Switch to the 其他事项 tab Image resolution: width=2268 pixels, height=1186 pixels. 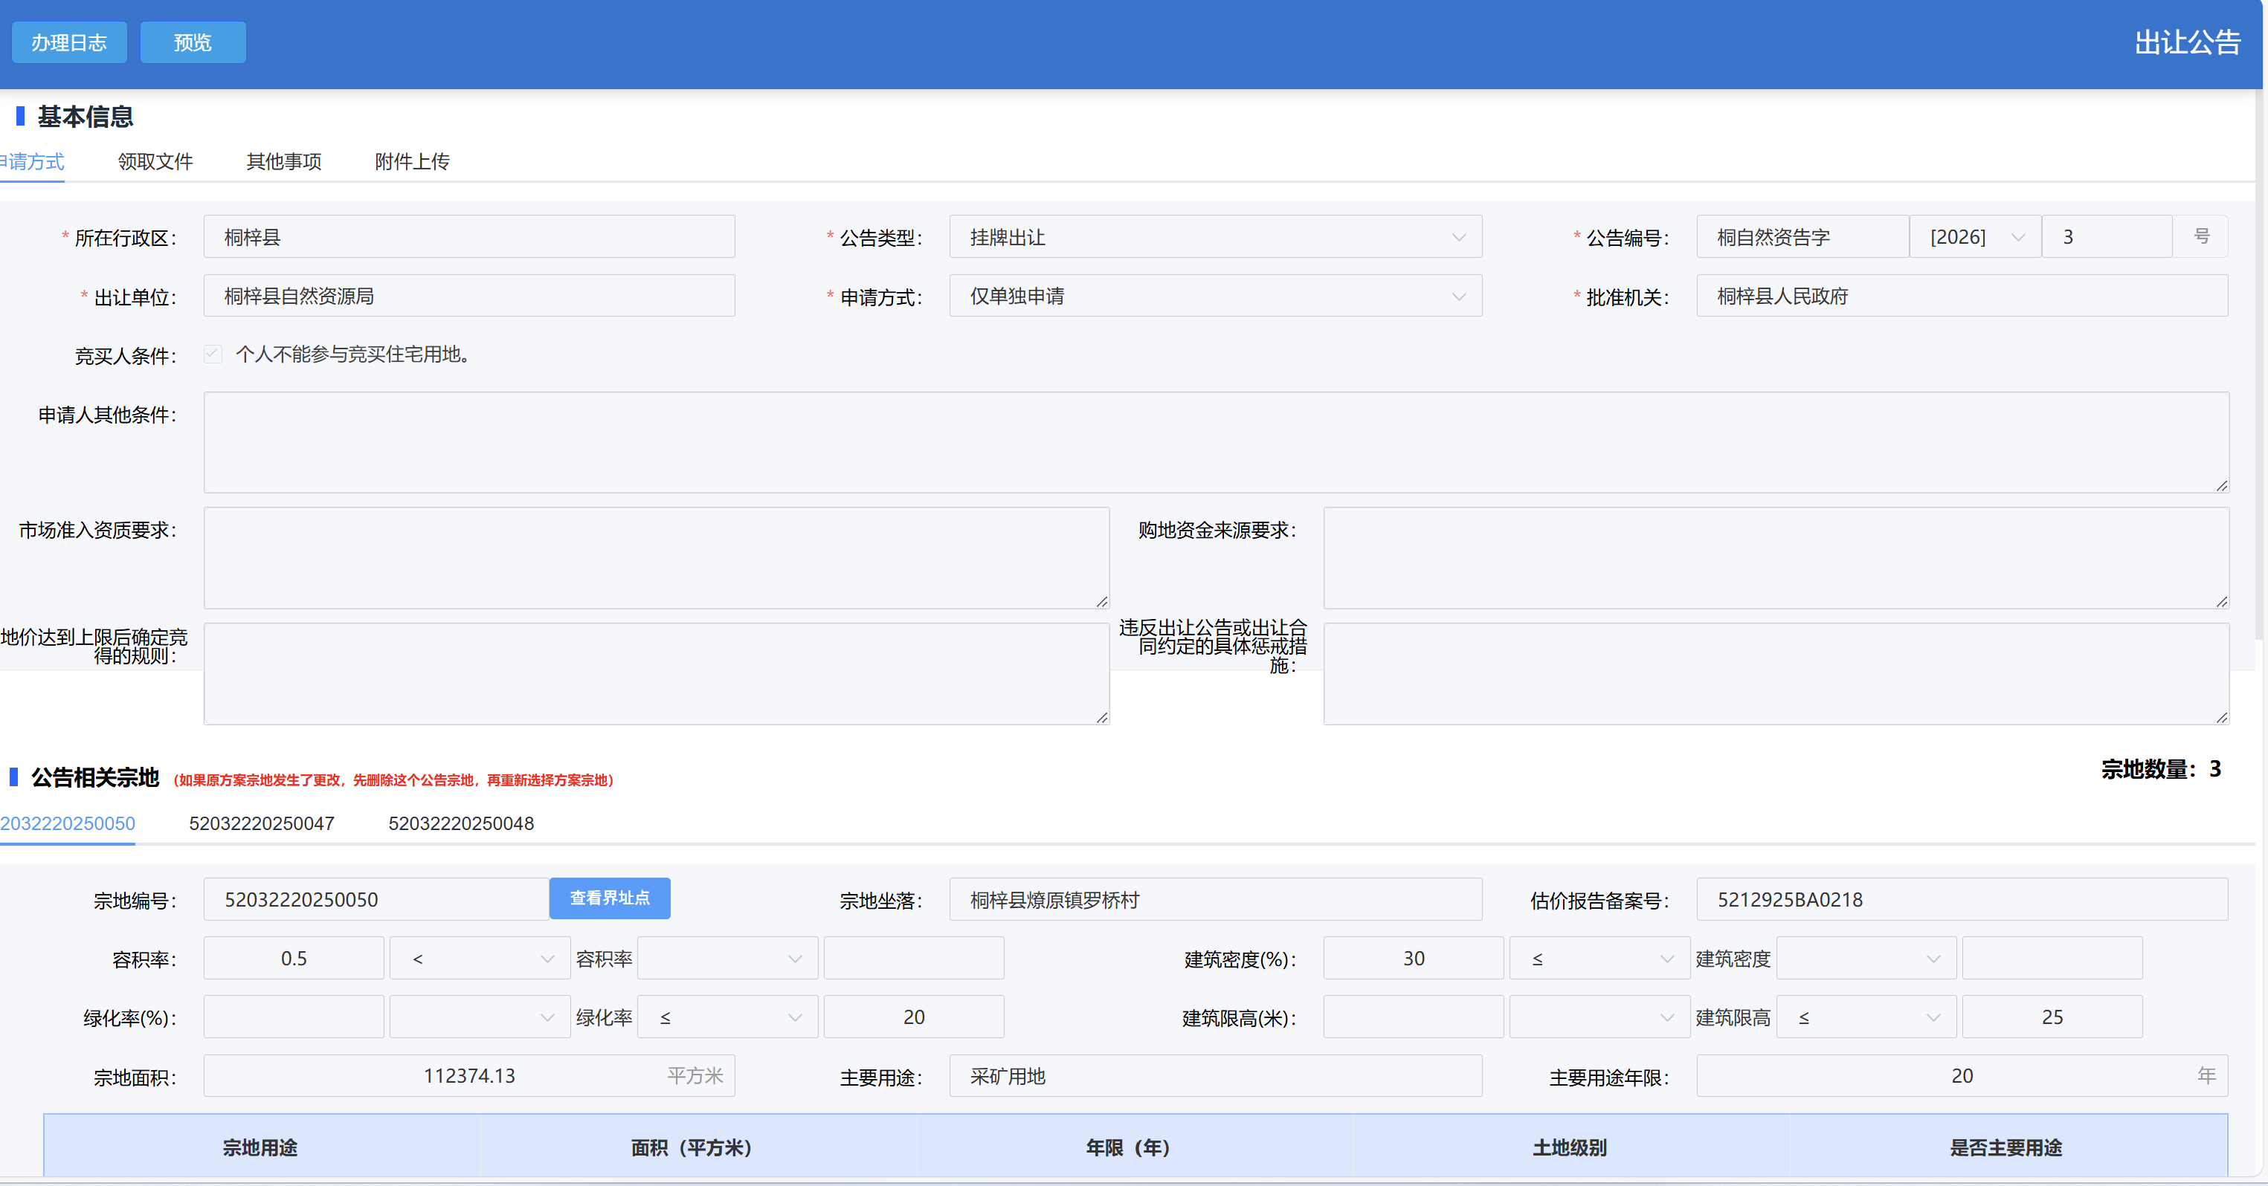[283, 162]
